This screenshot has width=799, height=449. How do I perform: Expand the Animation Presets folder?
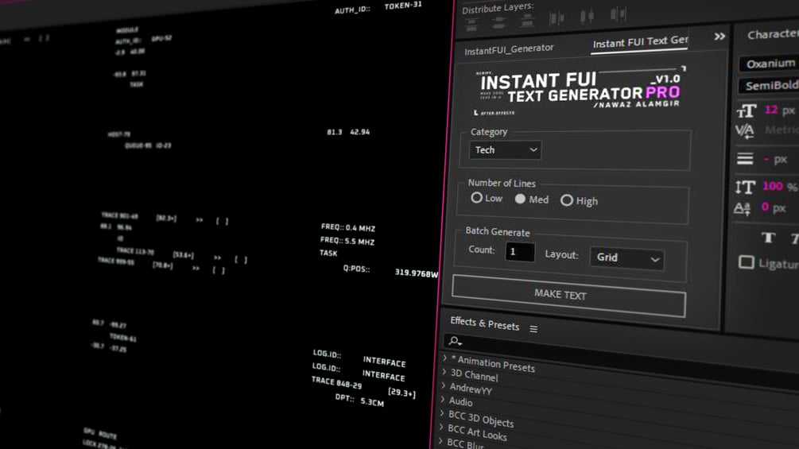click(445, 358)
